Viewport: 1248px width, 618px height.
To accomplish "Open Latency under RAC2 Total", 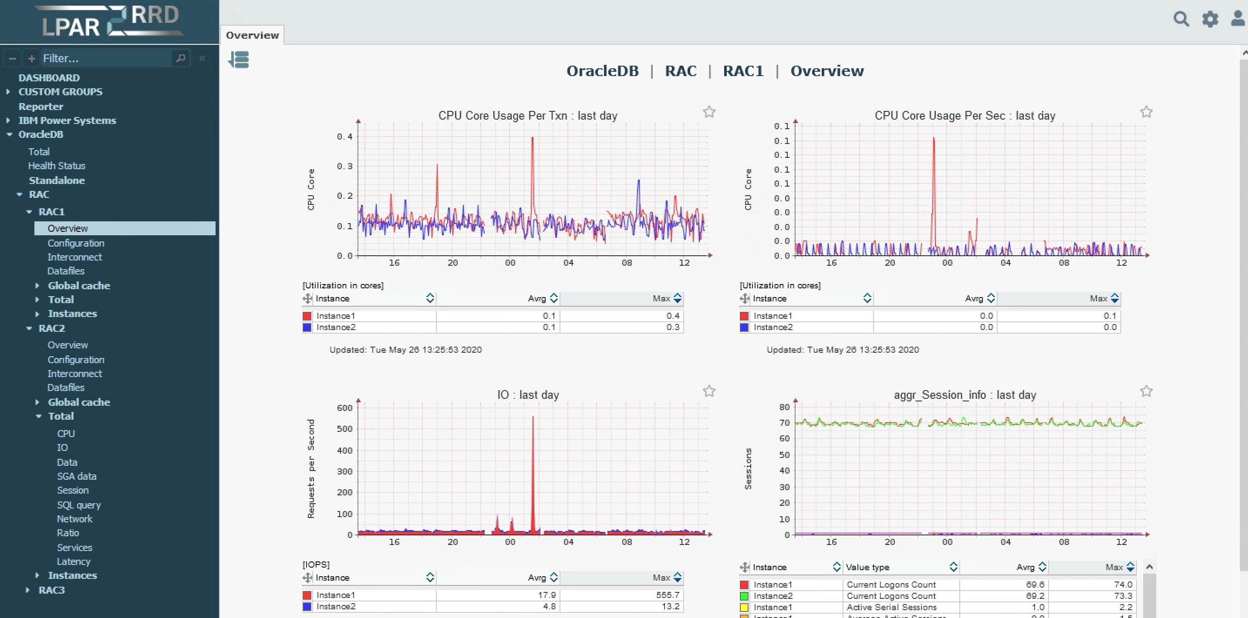I will [74, 561].
